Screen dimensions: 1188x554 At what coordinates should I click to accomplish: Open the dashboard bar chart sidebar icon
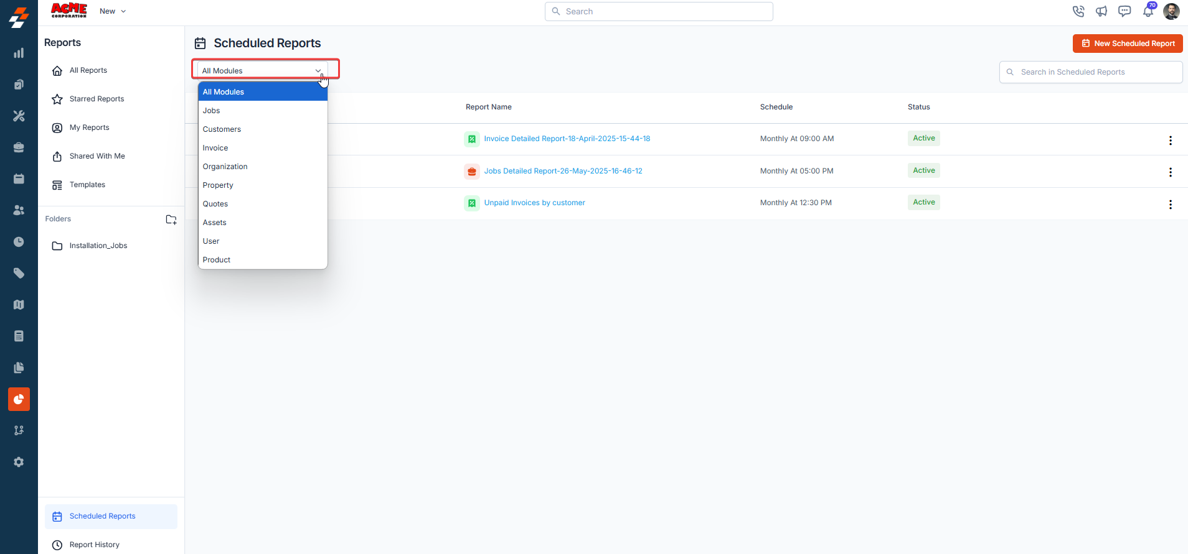[x=19, y=53]
